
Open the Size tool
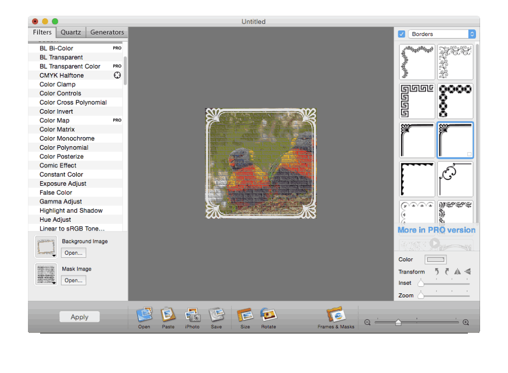pyautogui.click(x=245, y=318)
